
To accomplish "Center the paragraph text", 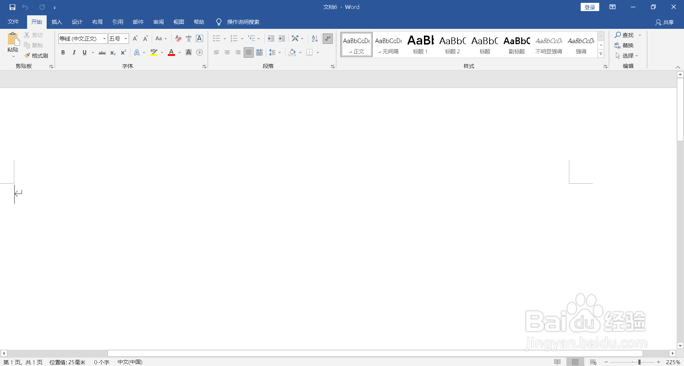I will pos(227,53).
